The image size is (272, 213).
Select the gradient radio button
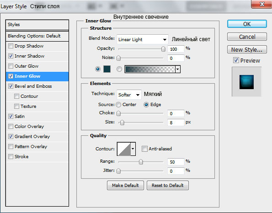(119, 69)
